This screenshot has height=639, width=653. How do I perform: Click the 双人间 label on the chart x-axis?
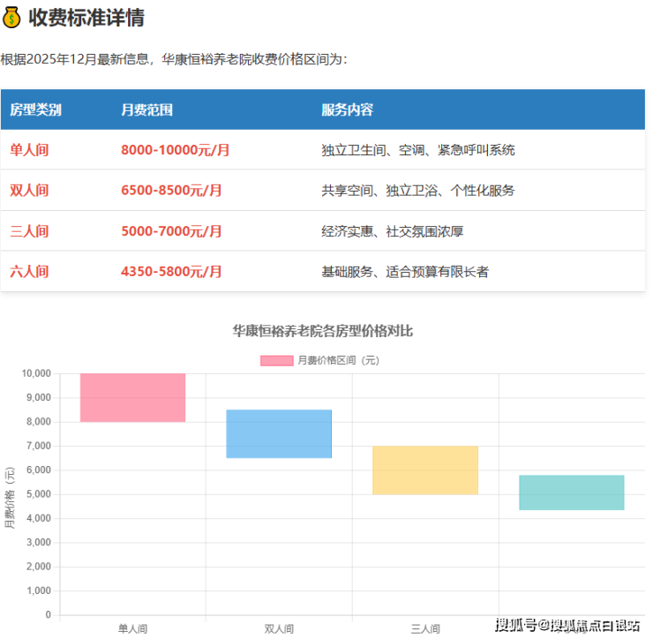click(279, 628)
